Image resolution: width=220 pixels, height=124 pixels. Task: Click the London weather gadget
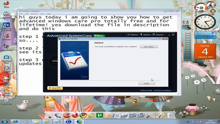tap(205, 35)
